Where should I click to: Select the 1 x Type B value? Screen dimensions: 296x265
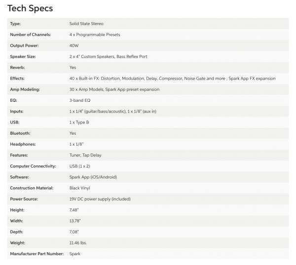(x=79, y=122)
